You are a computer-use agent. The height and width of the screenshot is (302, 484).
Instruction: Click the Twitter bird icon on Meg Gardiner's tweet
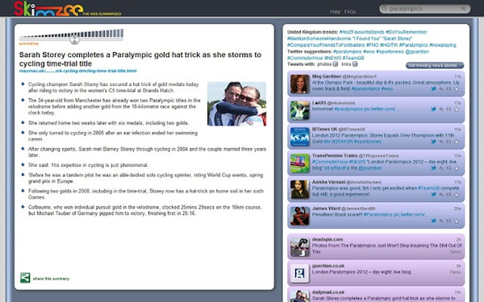[433, 89]
